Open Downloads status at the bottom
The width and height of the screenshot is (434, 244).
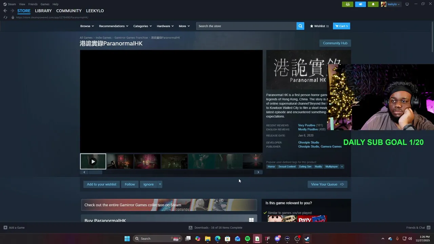pyautogui.click(x=215, y=228)
